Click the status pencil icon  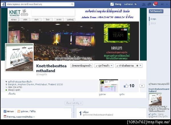click(5, 111)
